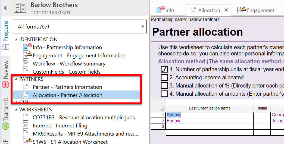Screen dimensions: 284x144
Task: Click Initial cell in row 1
Action: click(262, 115)
